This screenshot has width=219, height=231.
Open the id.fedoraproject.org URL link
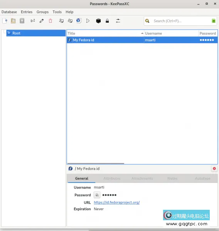(x=117, y=203)
